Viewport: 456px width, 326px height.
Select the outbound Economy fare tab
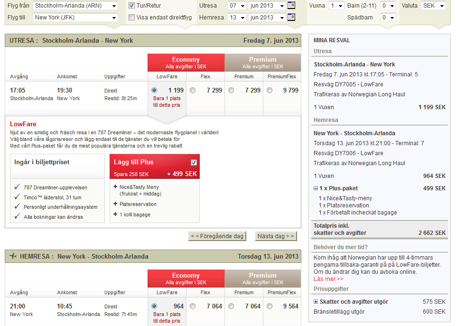coord(186,63)
